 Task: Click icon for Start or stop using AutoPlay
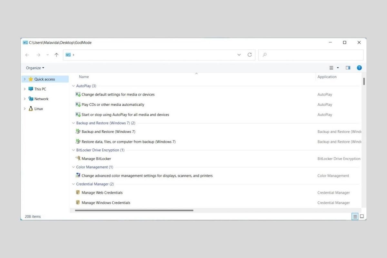tap(78, 114)
